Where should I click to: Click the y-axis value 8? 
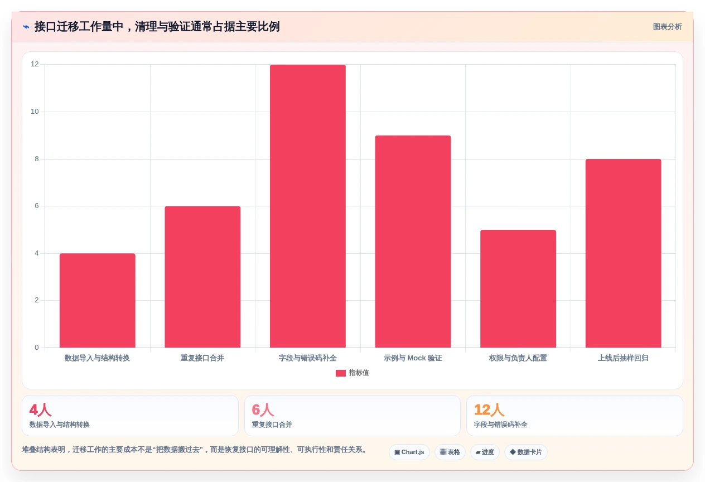click(37, 159)
